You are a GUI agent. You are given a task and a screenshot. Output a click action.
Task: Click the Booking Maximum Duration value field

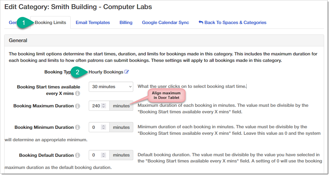click(96, 106)
